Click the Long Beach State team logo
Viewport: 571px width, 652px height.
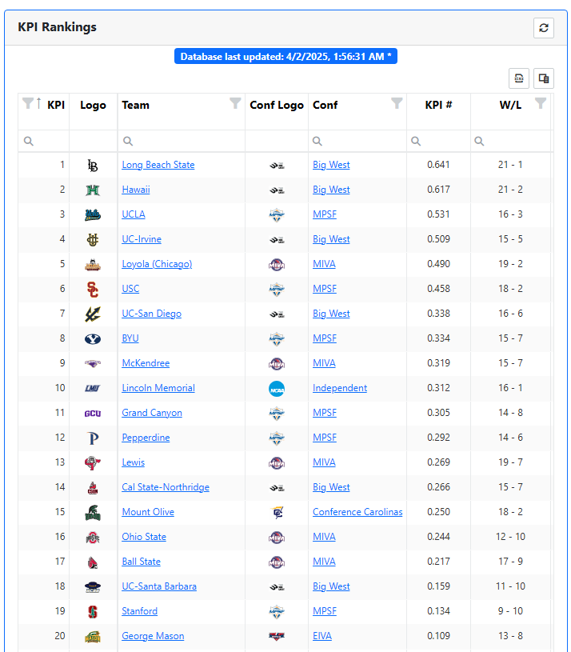tap(93, 166)
